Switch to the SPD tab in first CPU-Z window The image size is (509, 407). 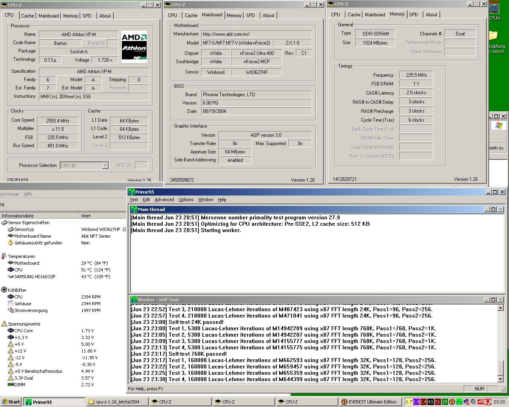[87, 16]
